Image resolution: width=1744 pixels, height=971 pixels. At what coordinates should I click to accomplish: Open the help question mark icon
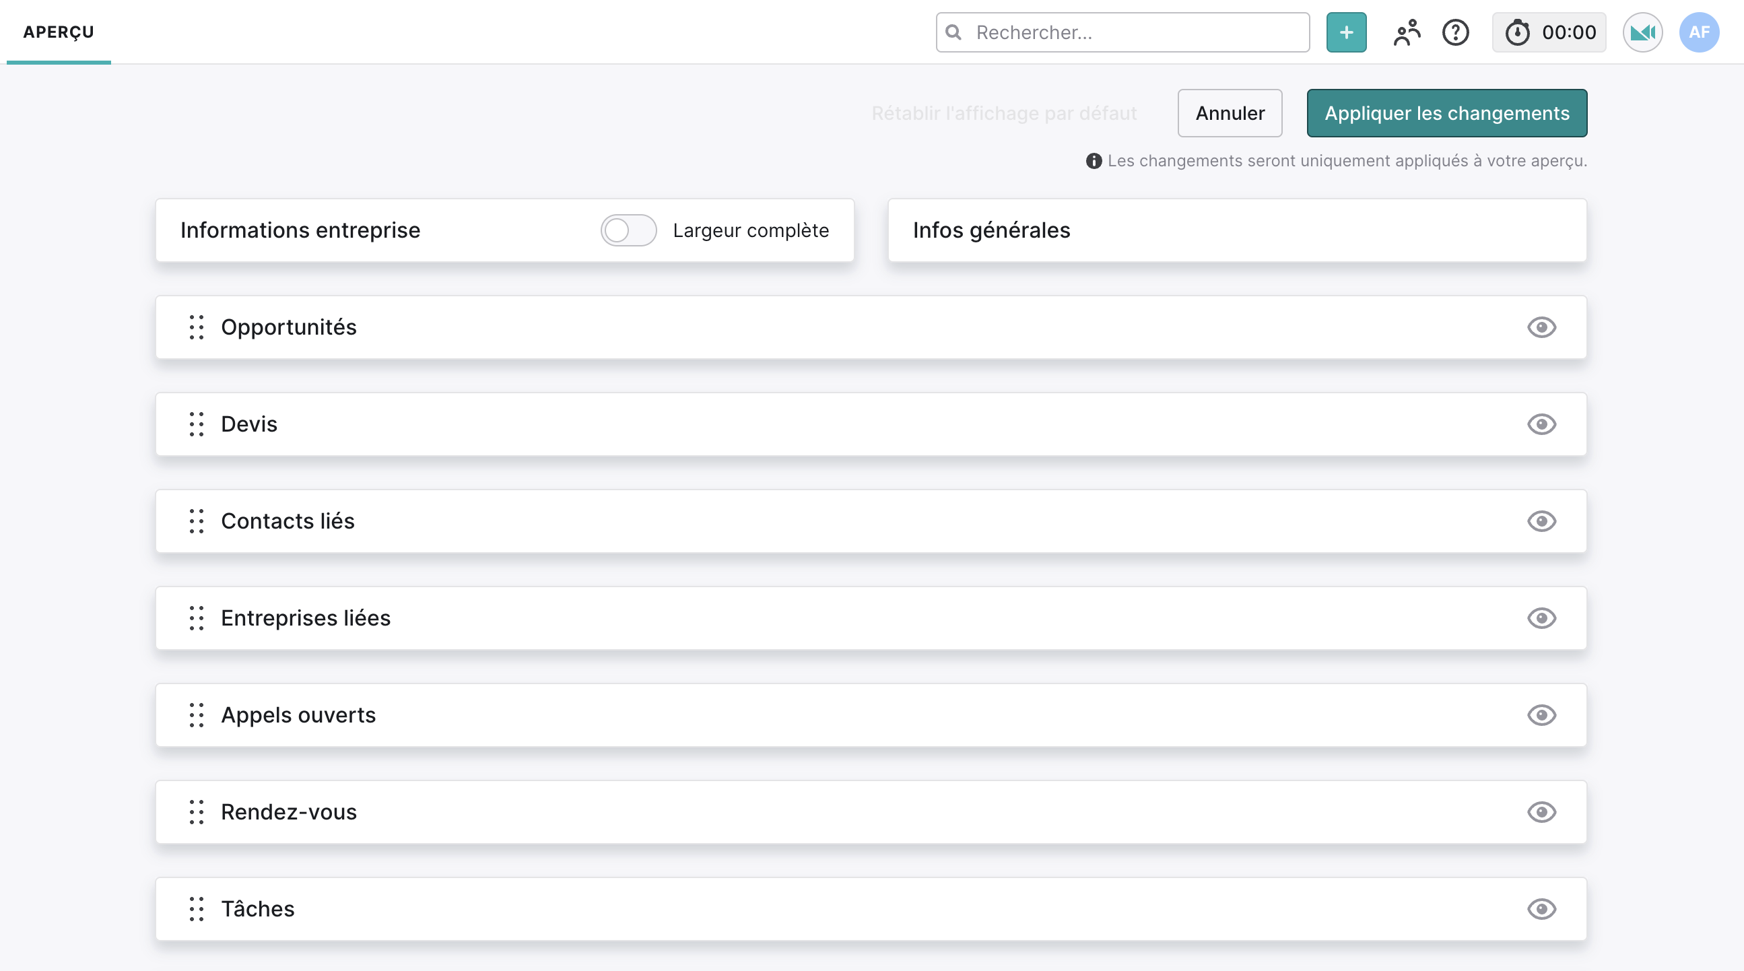1455,32
